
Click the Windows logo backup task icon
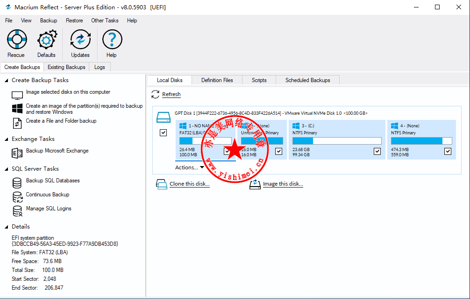point(17,108)
